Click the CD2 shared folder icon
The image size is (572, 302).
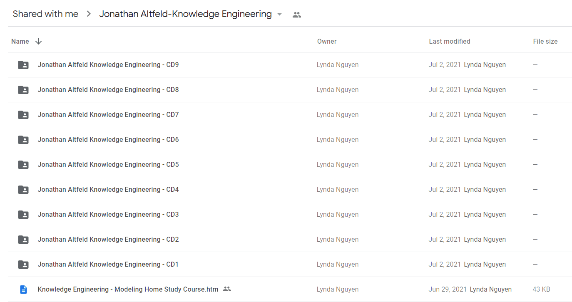(x=23, y=240)
